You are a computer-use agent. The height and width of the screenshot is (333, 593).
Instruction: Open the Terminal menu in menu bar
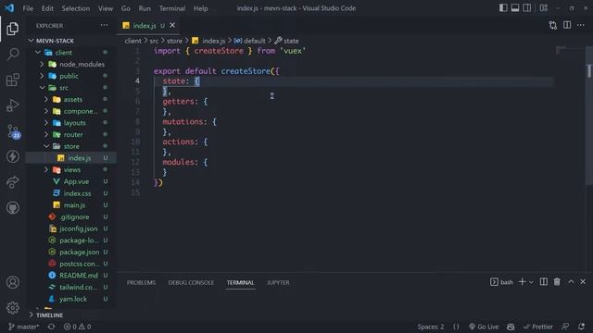[x=172, y=8]
